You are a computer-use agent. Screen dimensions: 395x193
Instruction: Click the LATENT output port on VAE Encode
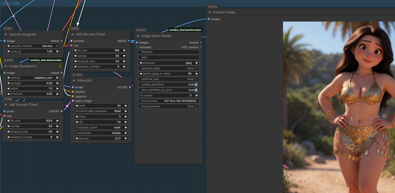[62, 111]
